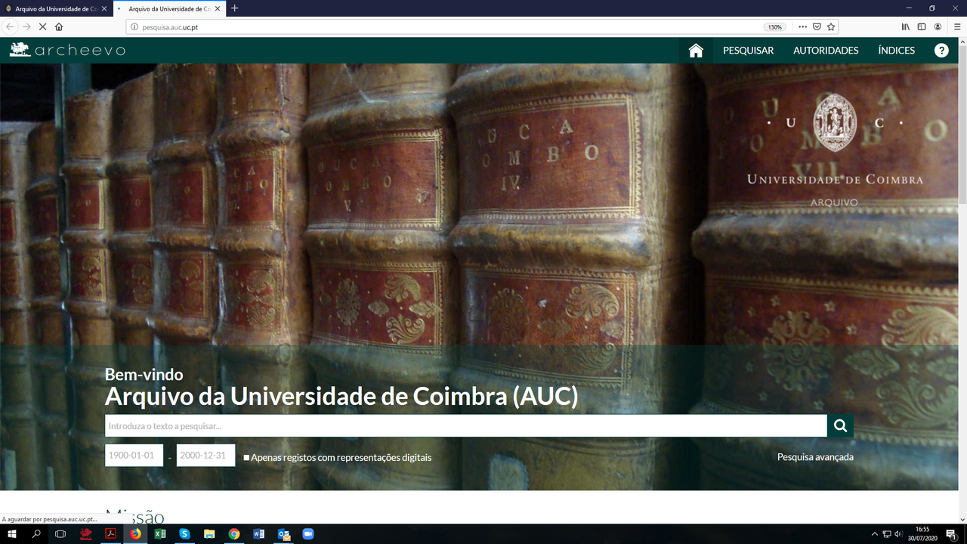
Task: Open PESQUISAR menu
Action: (x=748, y=51)
